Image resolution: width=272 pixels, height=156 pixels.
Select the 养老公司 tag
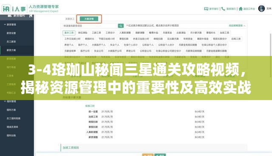pyautogui.click(x=130, y=51)
